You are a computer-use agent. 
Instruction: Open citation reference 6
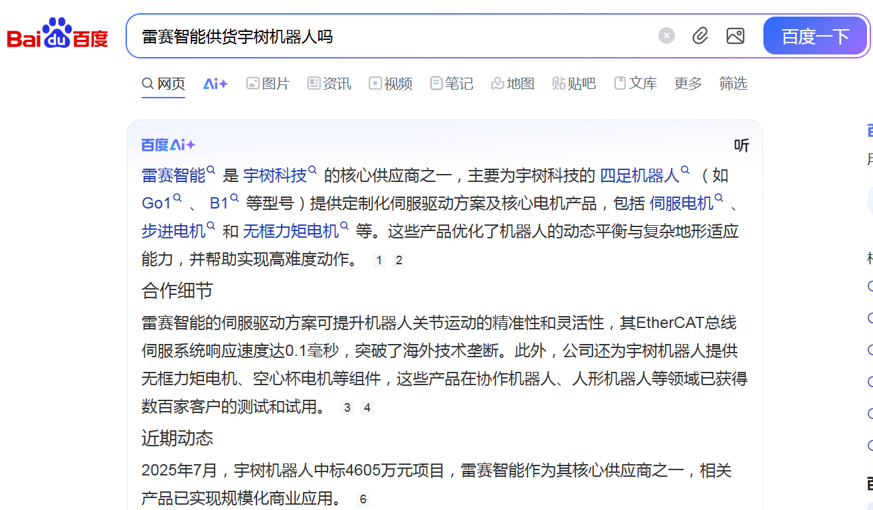point(363,499)
